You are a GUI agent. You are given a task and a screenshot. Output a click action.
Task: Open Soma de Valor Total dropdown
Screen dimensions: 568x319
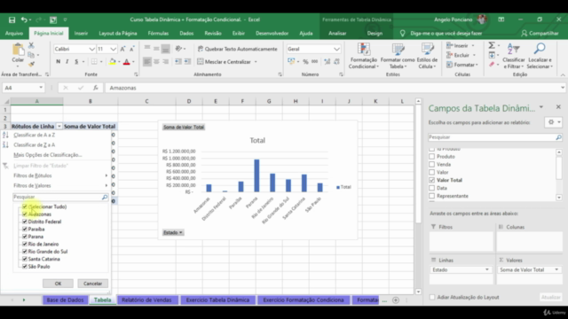556,269
